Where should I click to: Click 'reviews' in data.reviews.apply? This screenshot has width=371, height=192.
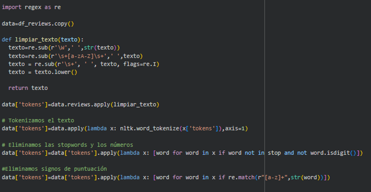pyautogui.click(x=79, y=104)
